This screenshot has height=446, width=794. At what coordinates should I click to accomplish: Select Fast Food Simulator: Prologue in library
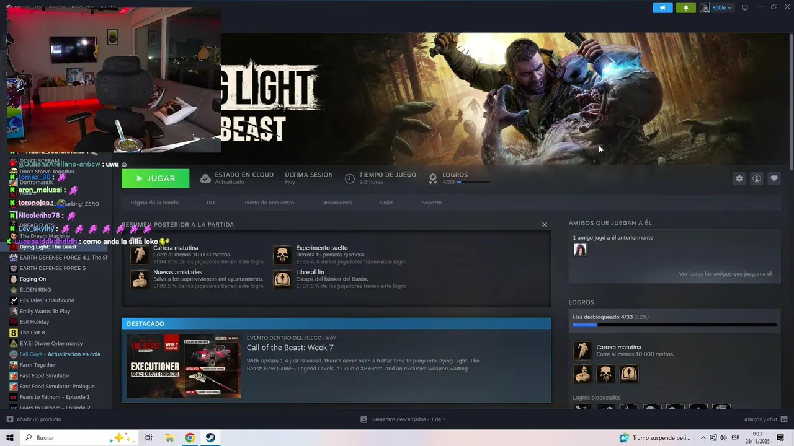(58, 386)
